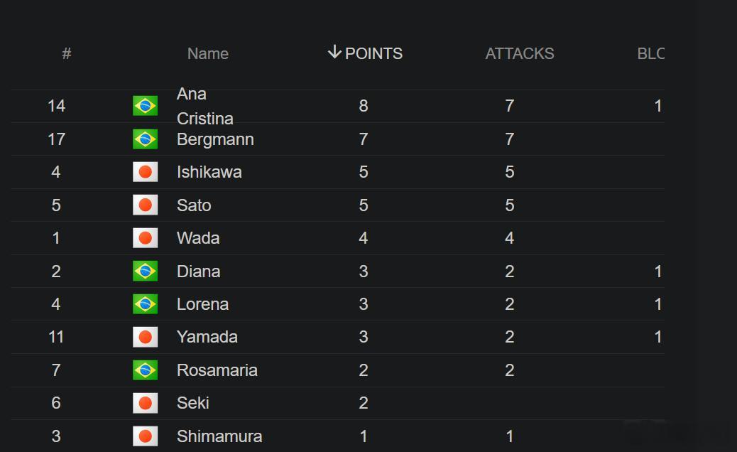The height and width of the screenshot is (452, 737).
Task: Click Japan flag beside Yamada
Action: pos(146,338)
